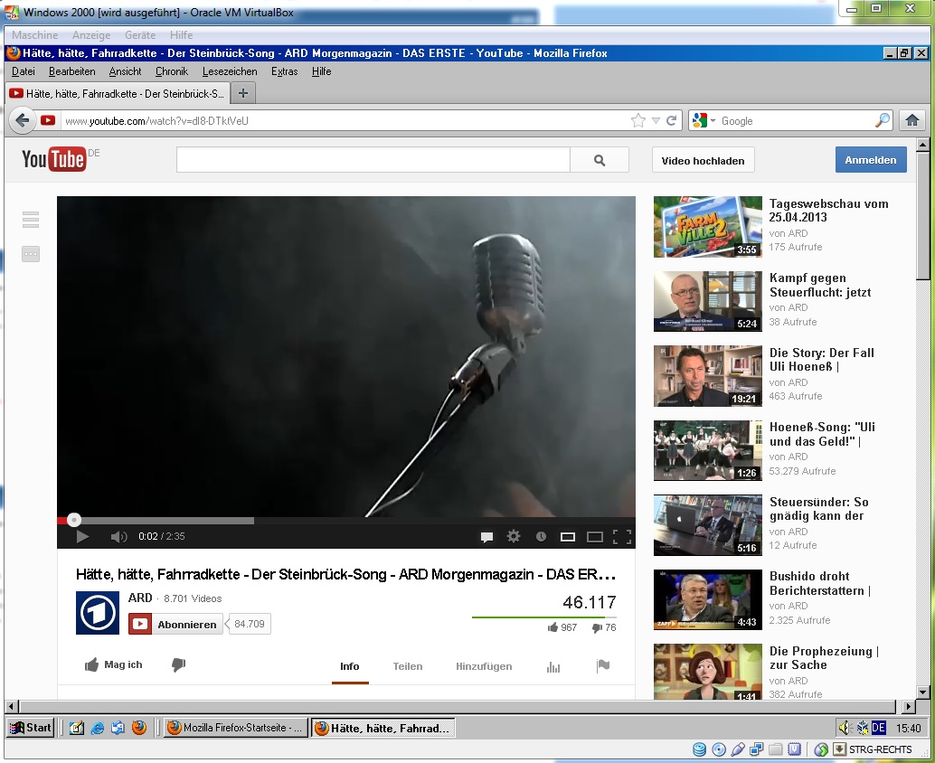Dislike the video with thumbs-down
The width and height of the screenshot is (935, 763).
(x=178, y=664)
